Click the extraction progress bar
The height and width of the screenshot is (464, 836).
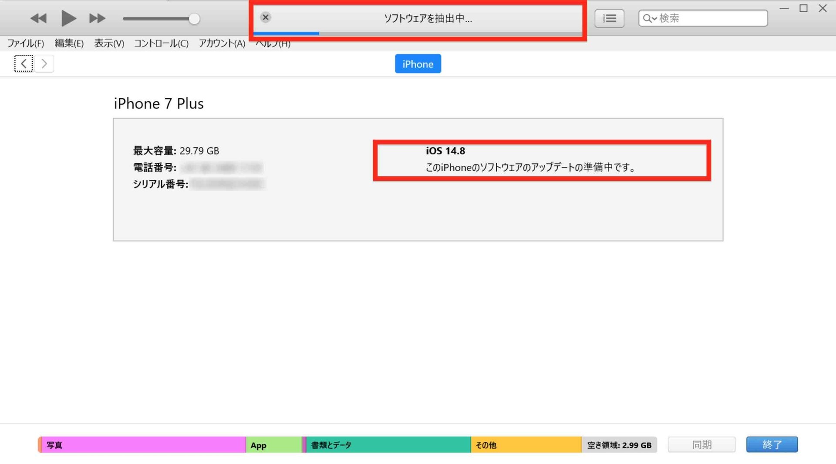point(418,33)
